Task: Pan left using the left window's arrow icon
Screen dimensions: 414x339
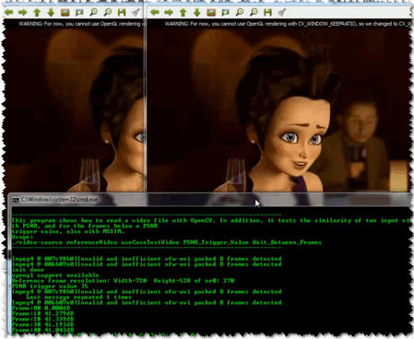Action: pos(9,12)
